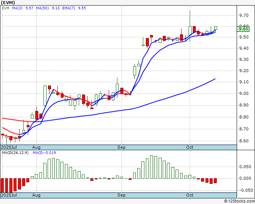Image resolution: width=255 pixels, height=204 pixels.
Task: Click the 8.70 price axis label
Action: 244,129
